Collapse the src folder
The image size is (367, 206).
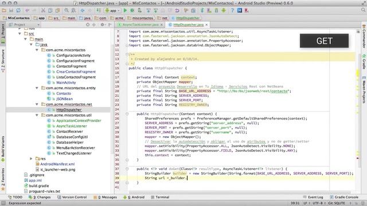(x=19, y=34)
